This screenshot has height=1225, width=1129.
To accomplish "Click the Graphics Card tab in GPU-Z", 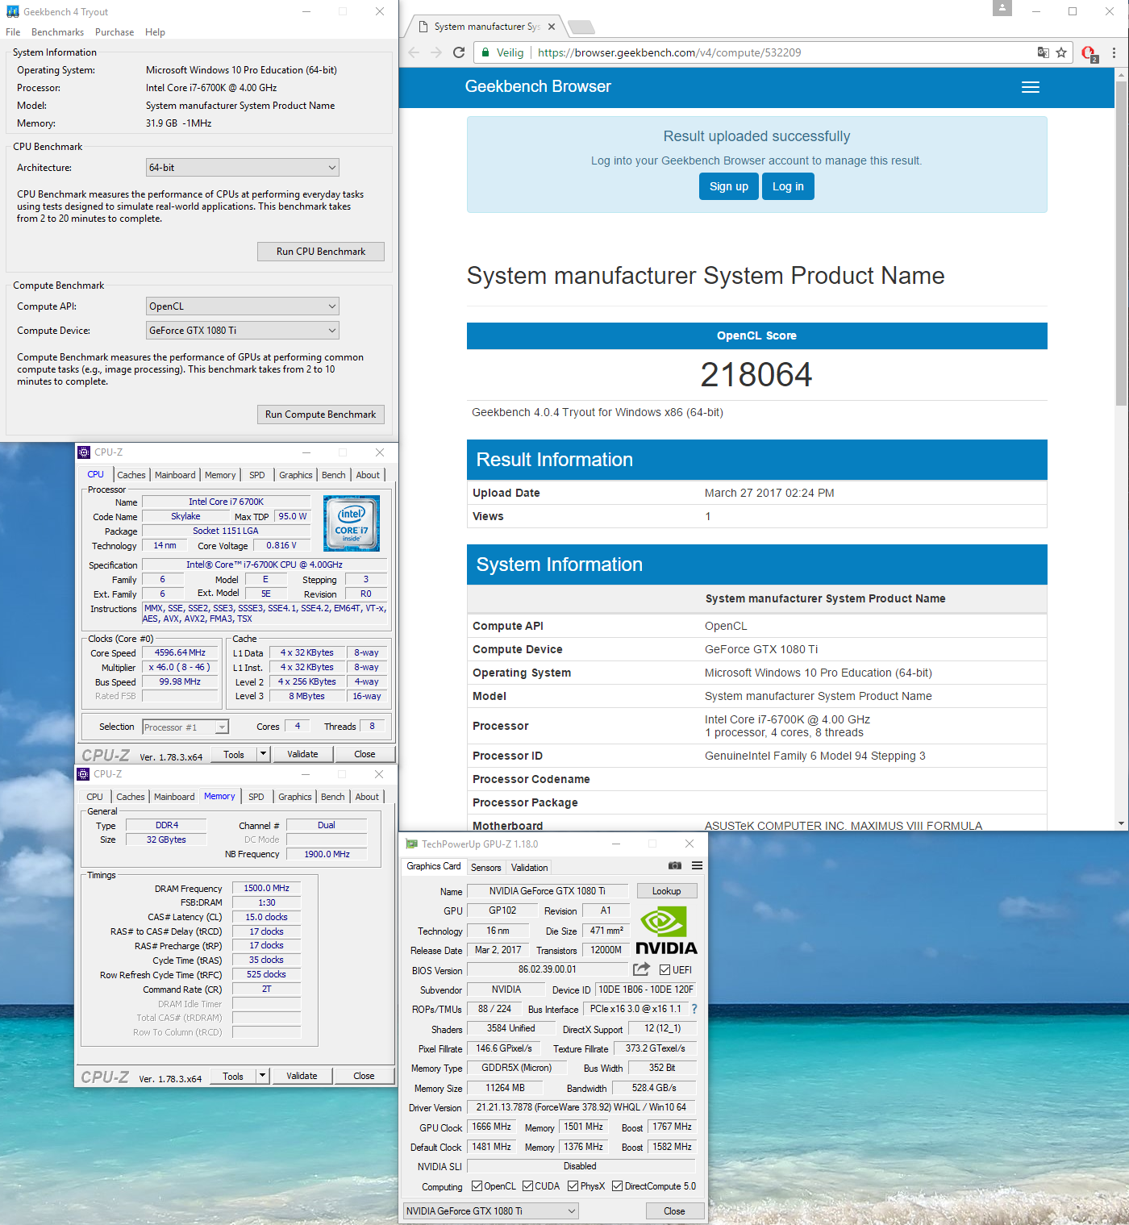I will coord(434,866).
